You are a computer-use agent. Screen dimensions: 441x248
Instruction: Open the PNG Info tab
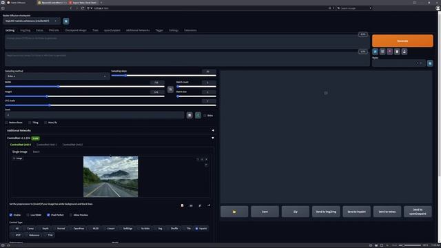[x=54, y=30]
